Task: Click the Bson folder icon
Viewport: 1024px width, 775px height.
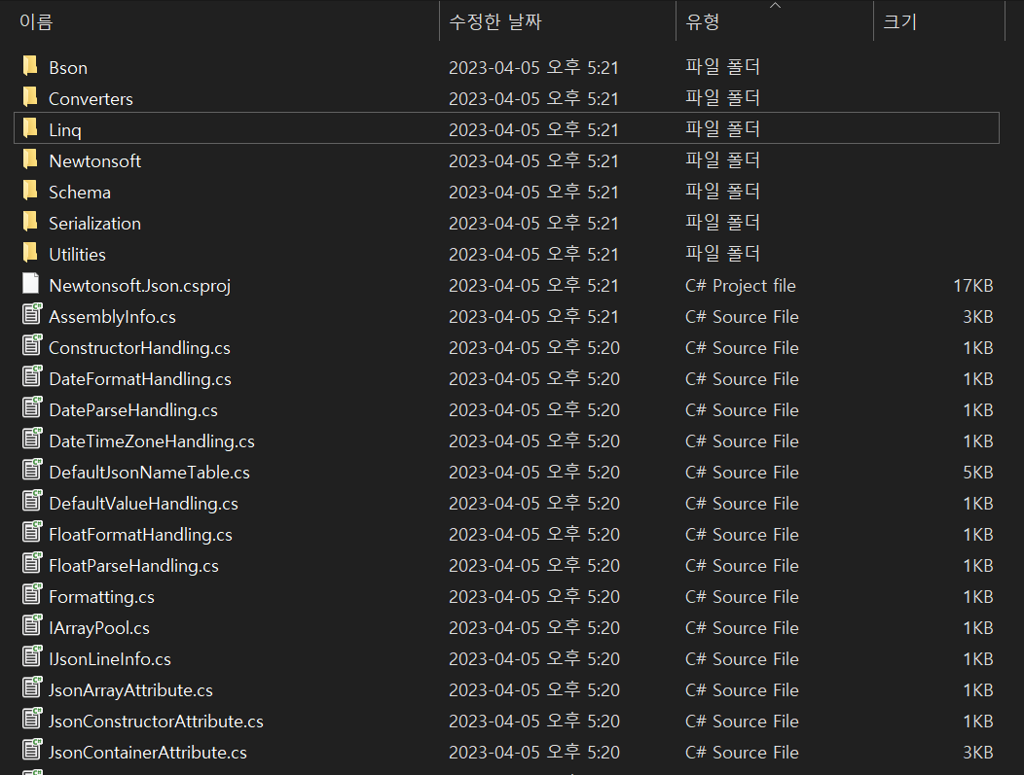Action: click(30, 66)
